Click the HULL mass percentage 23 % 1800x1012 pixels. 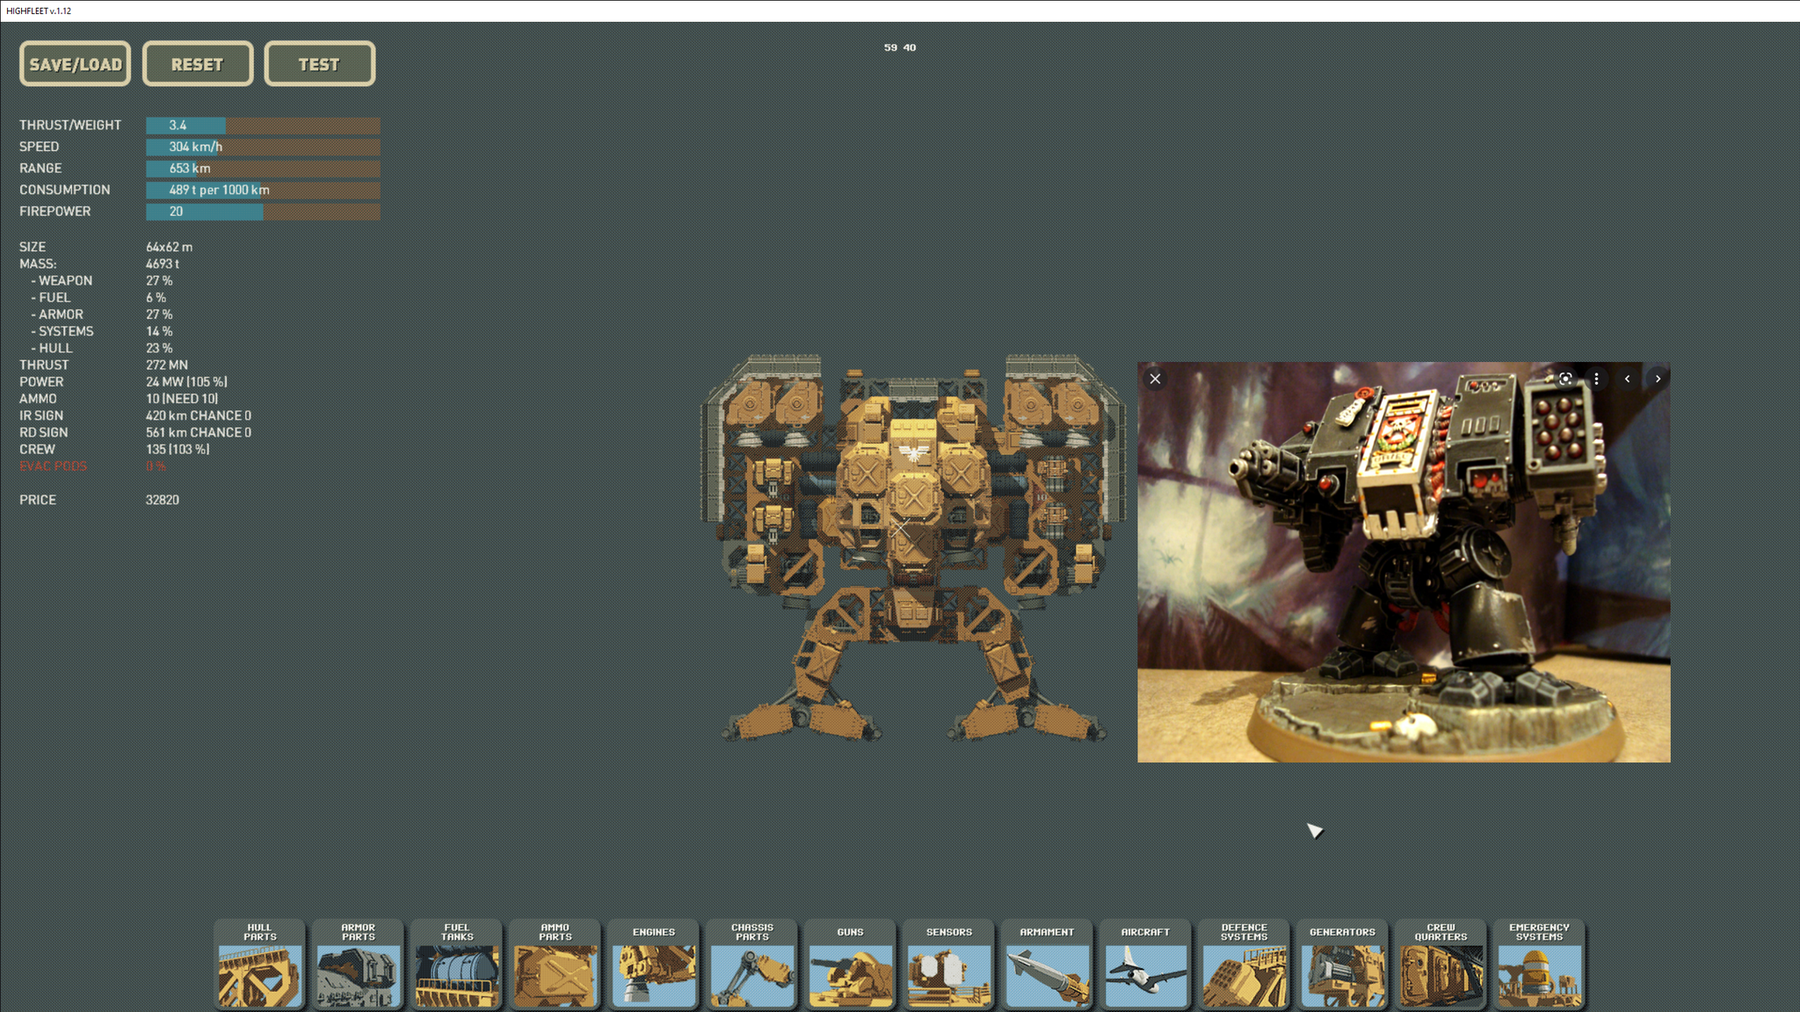[159, 349]
